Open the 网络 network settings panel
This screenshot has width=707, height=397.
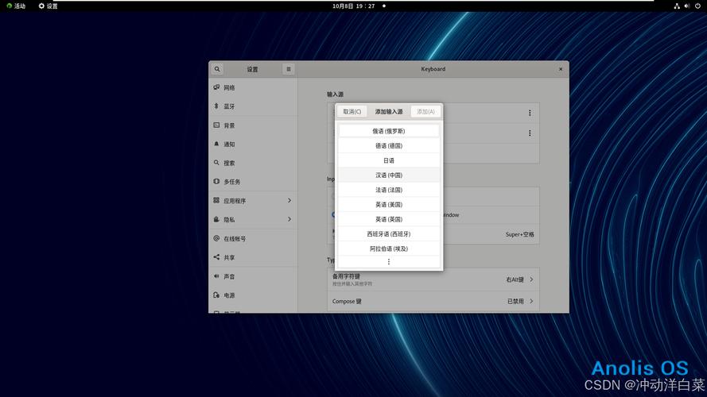pyautogui.click(x=253, y=87)
